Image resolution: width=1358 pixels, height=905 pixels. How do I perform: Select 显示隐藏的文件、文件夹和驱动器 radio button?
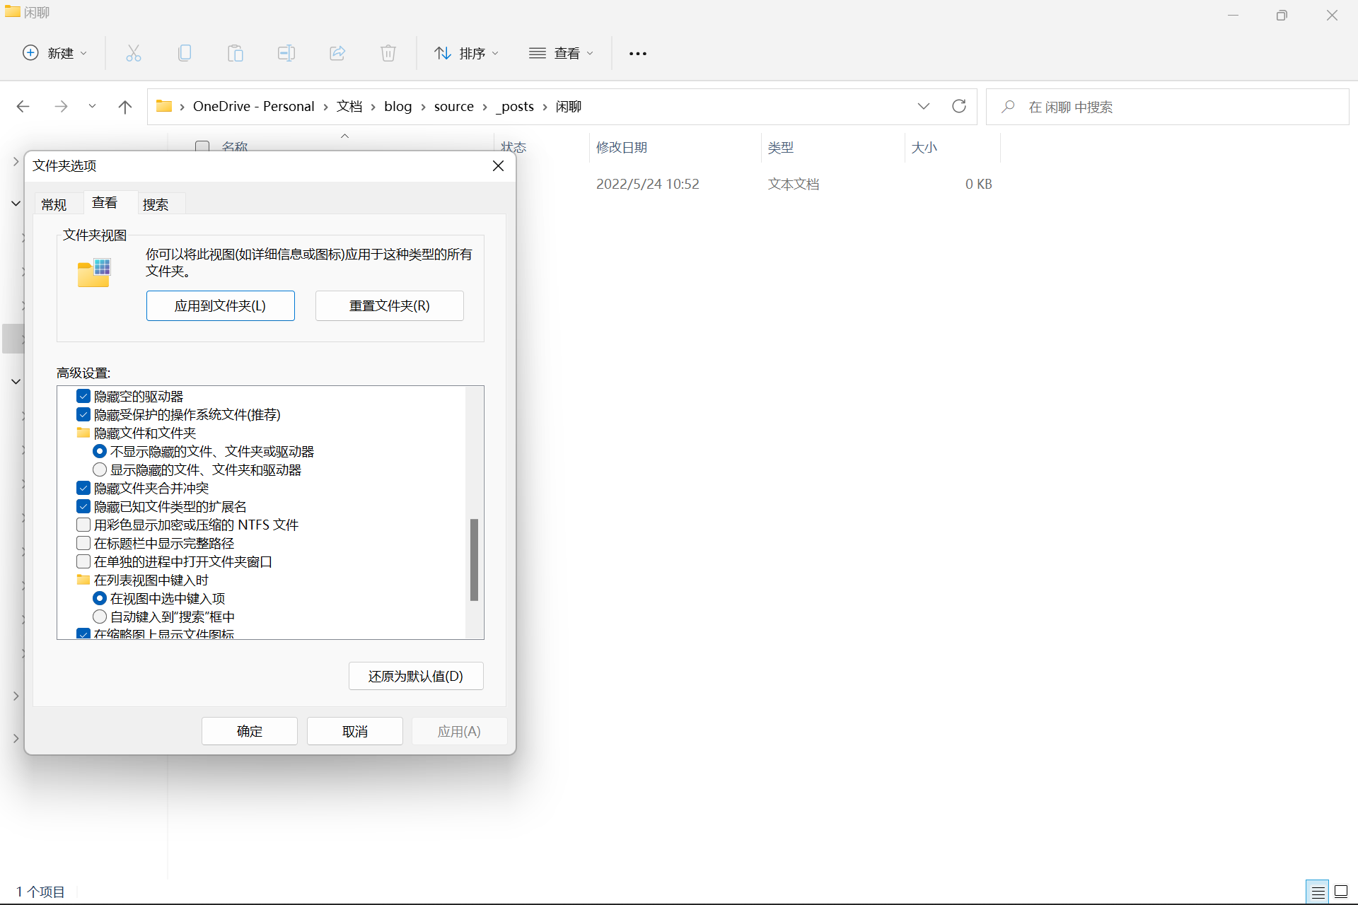100,469
